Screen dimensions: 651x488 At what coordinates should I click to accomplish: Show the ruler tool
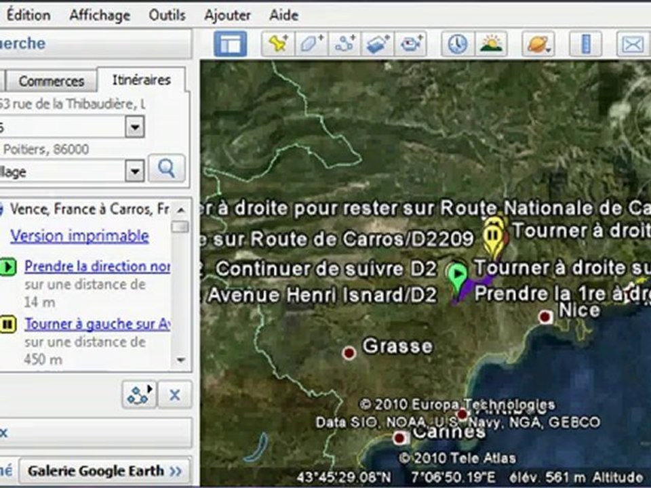click(x=586, y=44)
